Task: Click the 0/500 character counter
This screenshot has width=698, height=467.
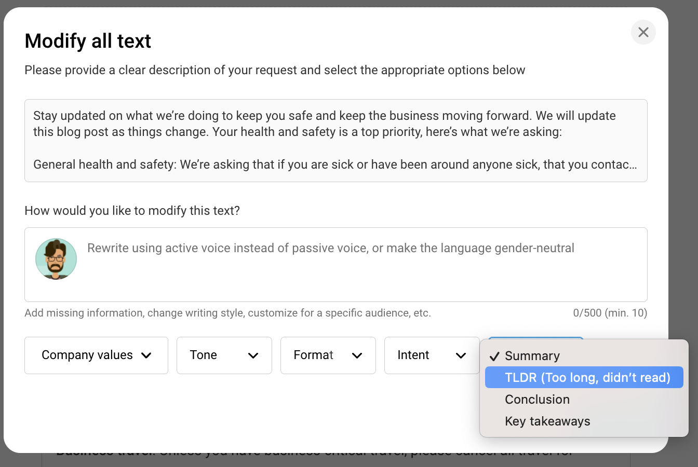Action: coord(610,313)
